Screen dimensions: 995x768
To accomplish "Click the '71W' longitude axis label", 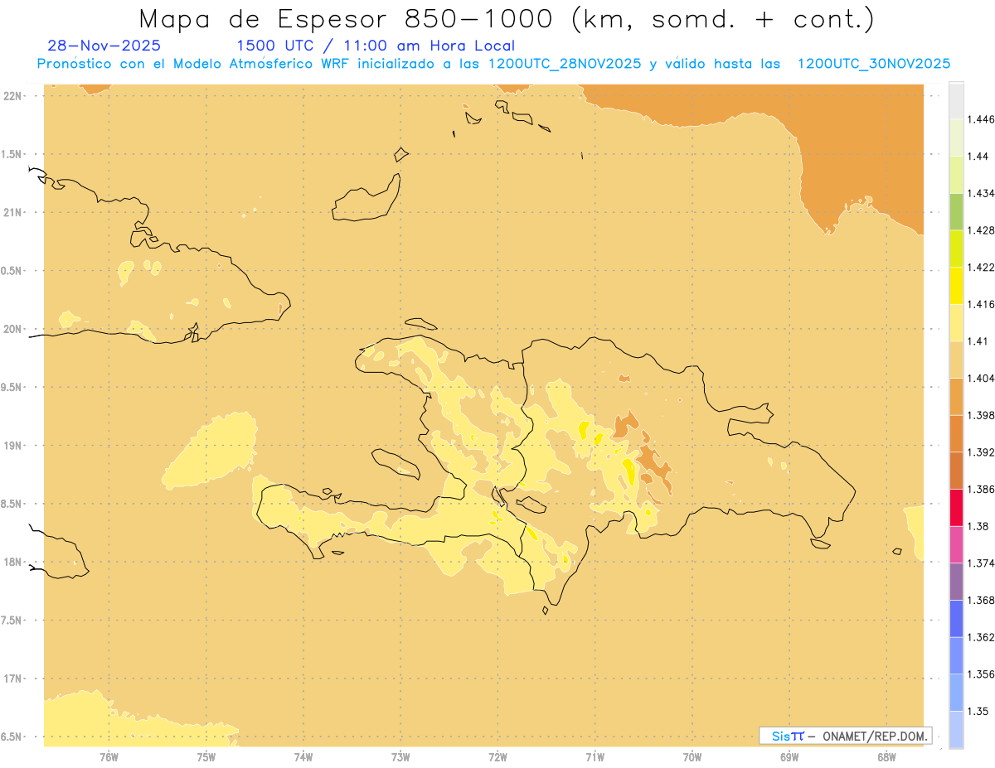I will pos(595,757).
